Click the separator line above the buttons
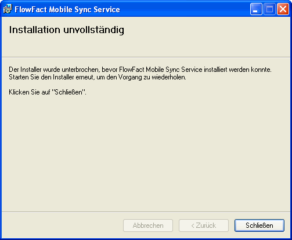The height and width of the screenshot is (240, 292). click(146, 212)
